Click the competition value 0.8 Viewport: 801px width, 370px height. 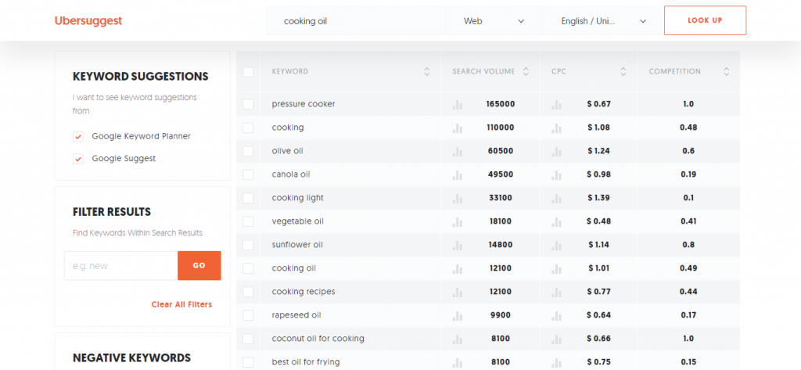pyautogui.click(x=688, y=245)
